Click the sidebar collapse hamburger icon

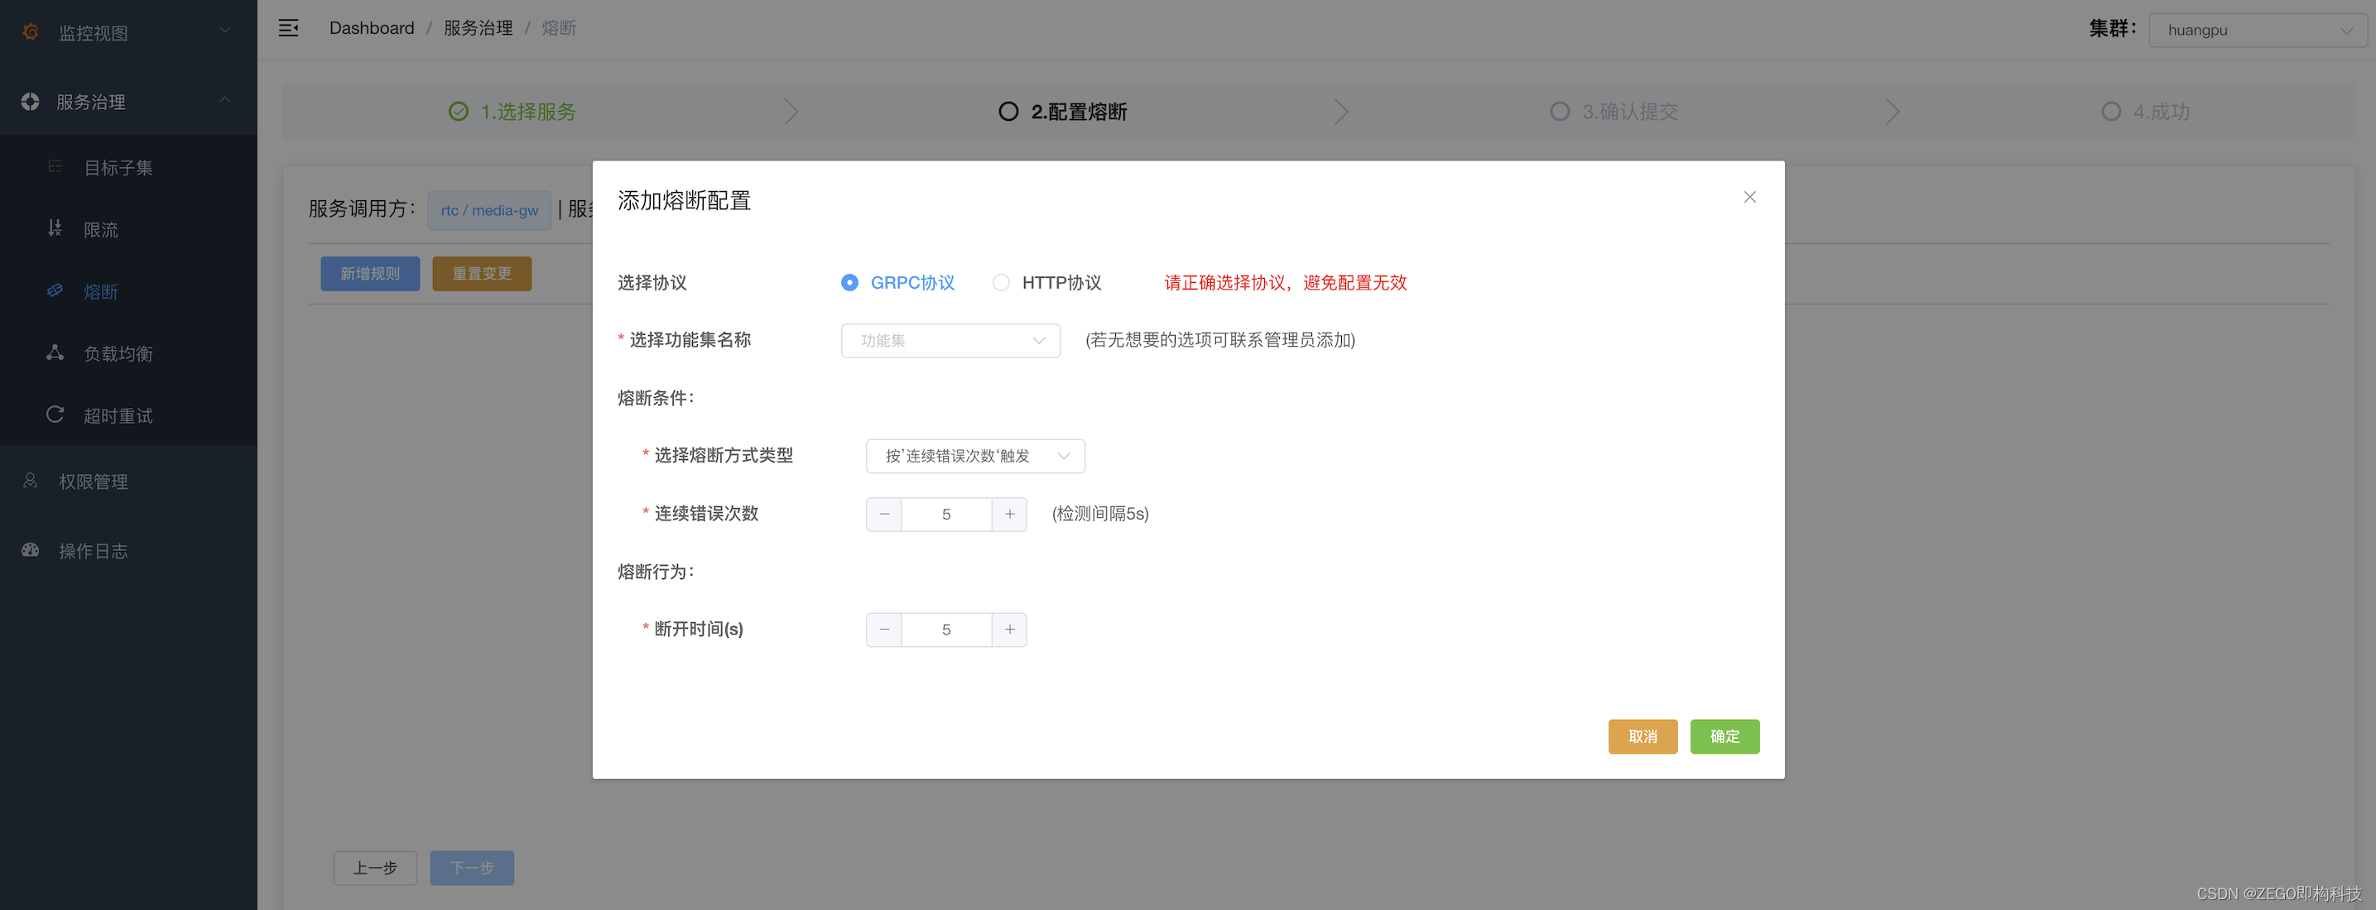pos(289,27)
